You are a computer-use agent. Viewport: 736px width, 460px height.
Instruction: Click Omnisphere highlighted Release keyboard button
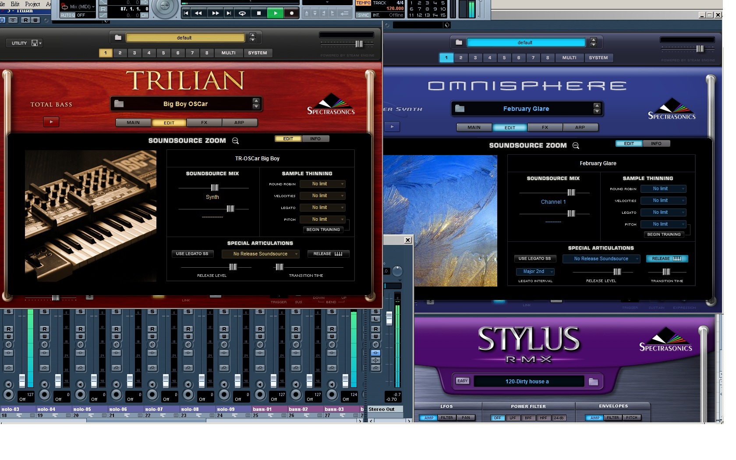pos(667,258)
